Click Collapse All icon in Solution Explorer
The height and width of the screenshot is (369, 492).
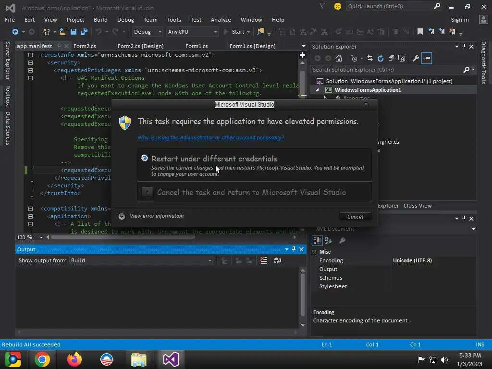click(391, 58)
